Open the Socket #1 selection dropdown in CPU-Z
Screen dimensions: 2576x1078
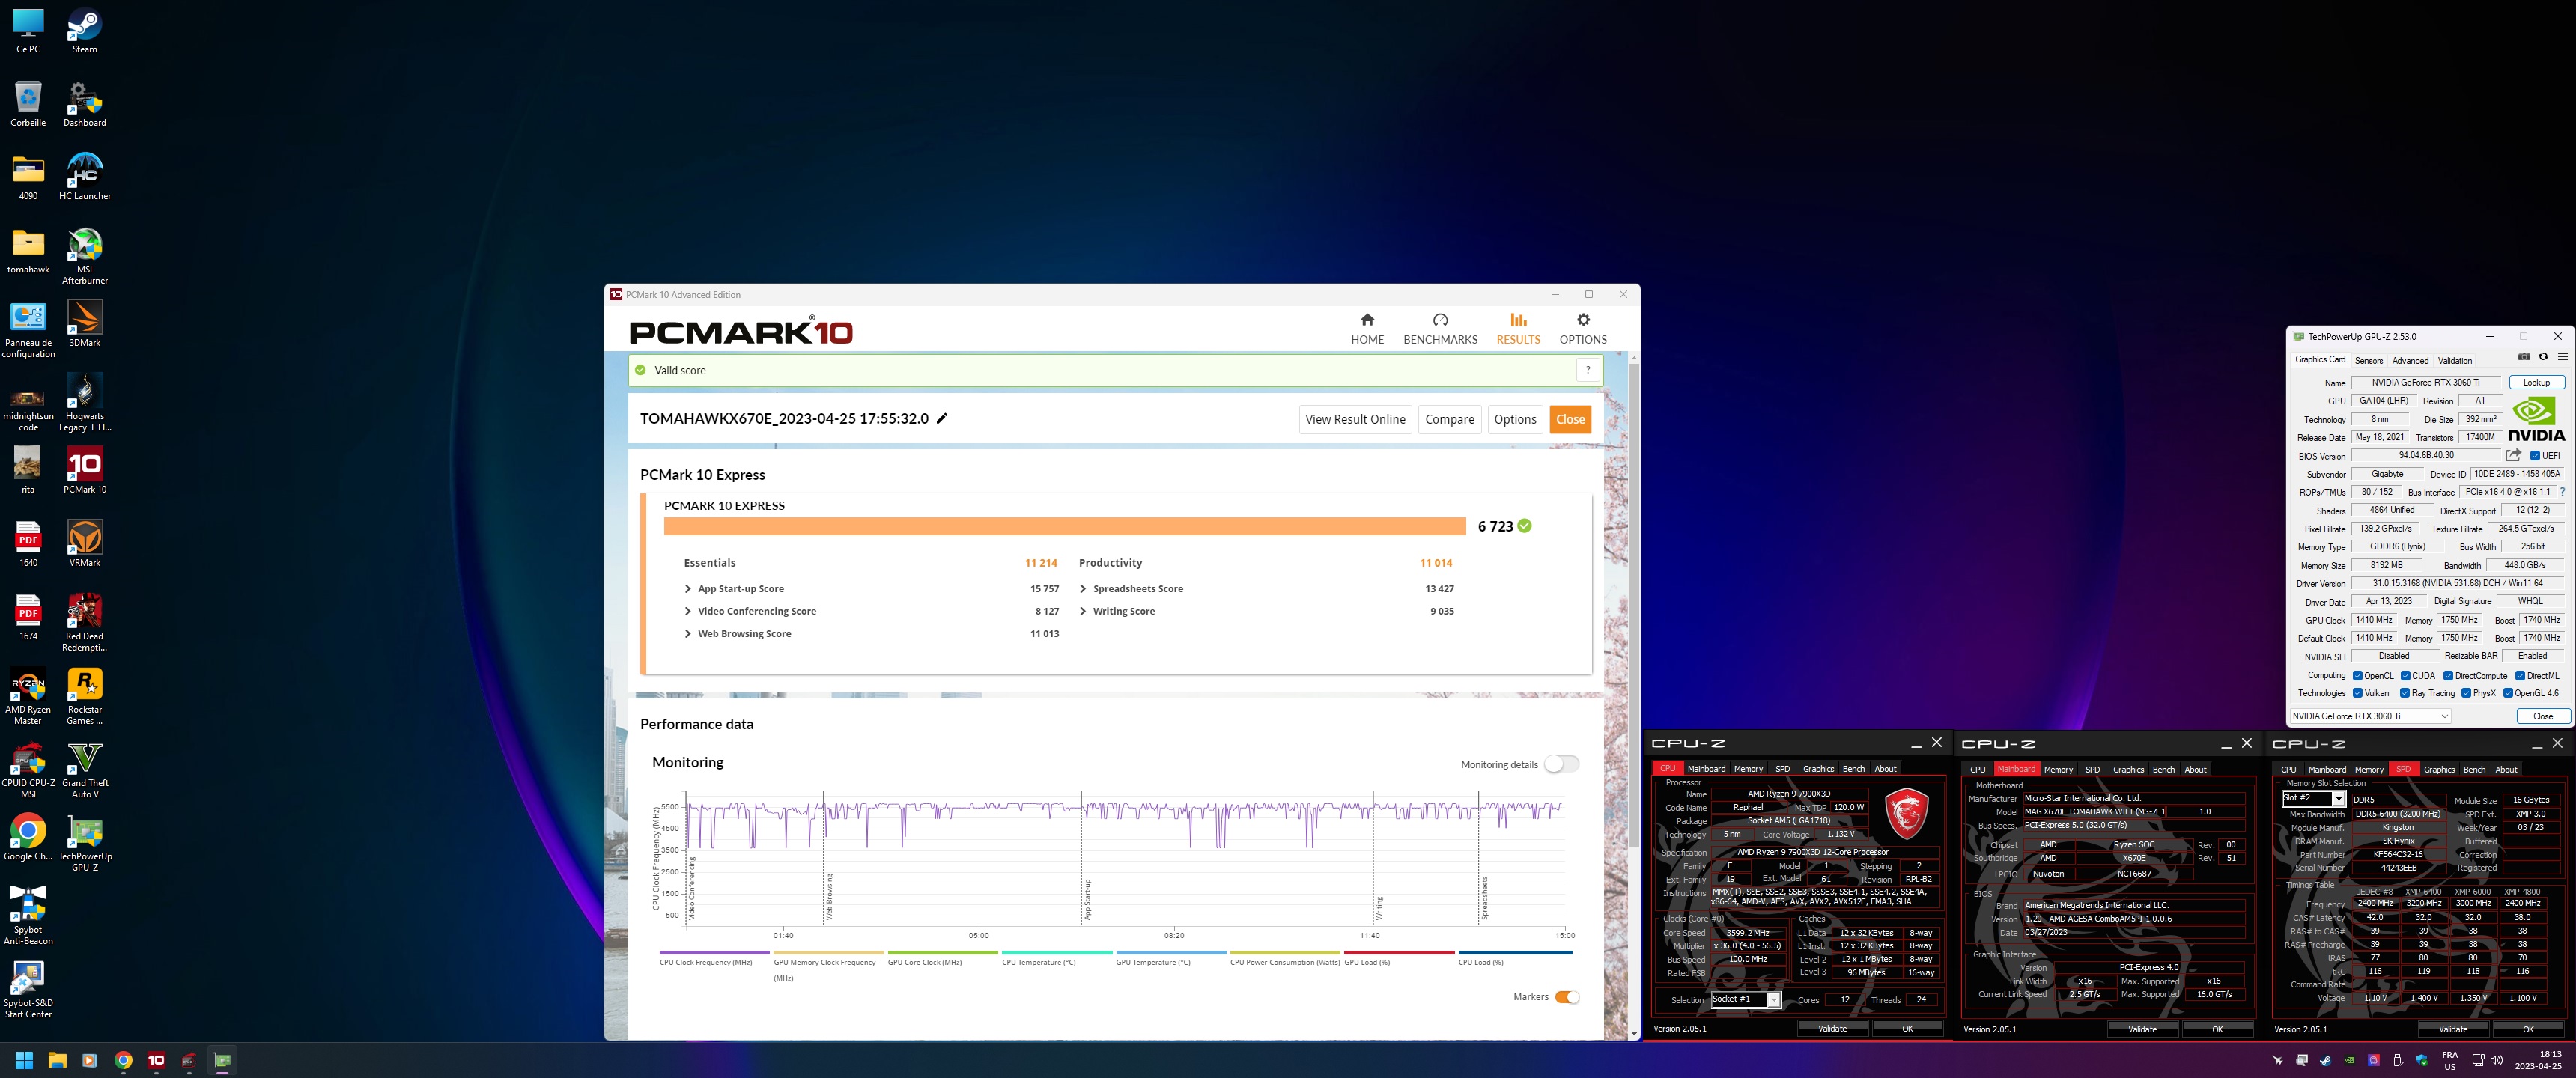pyautogui.click(x=1746, y=1000)
